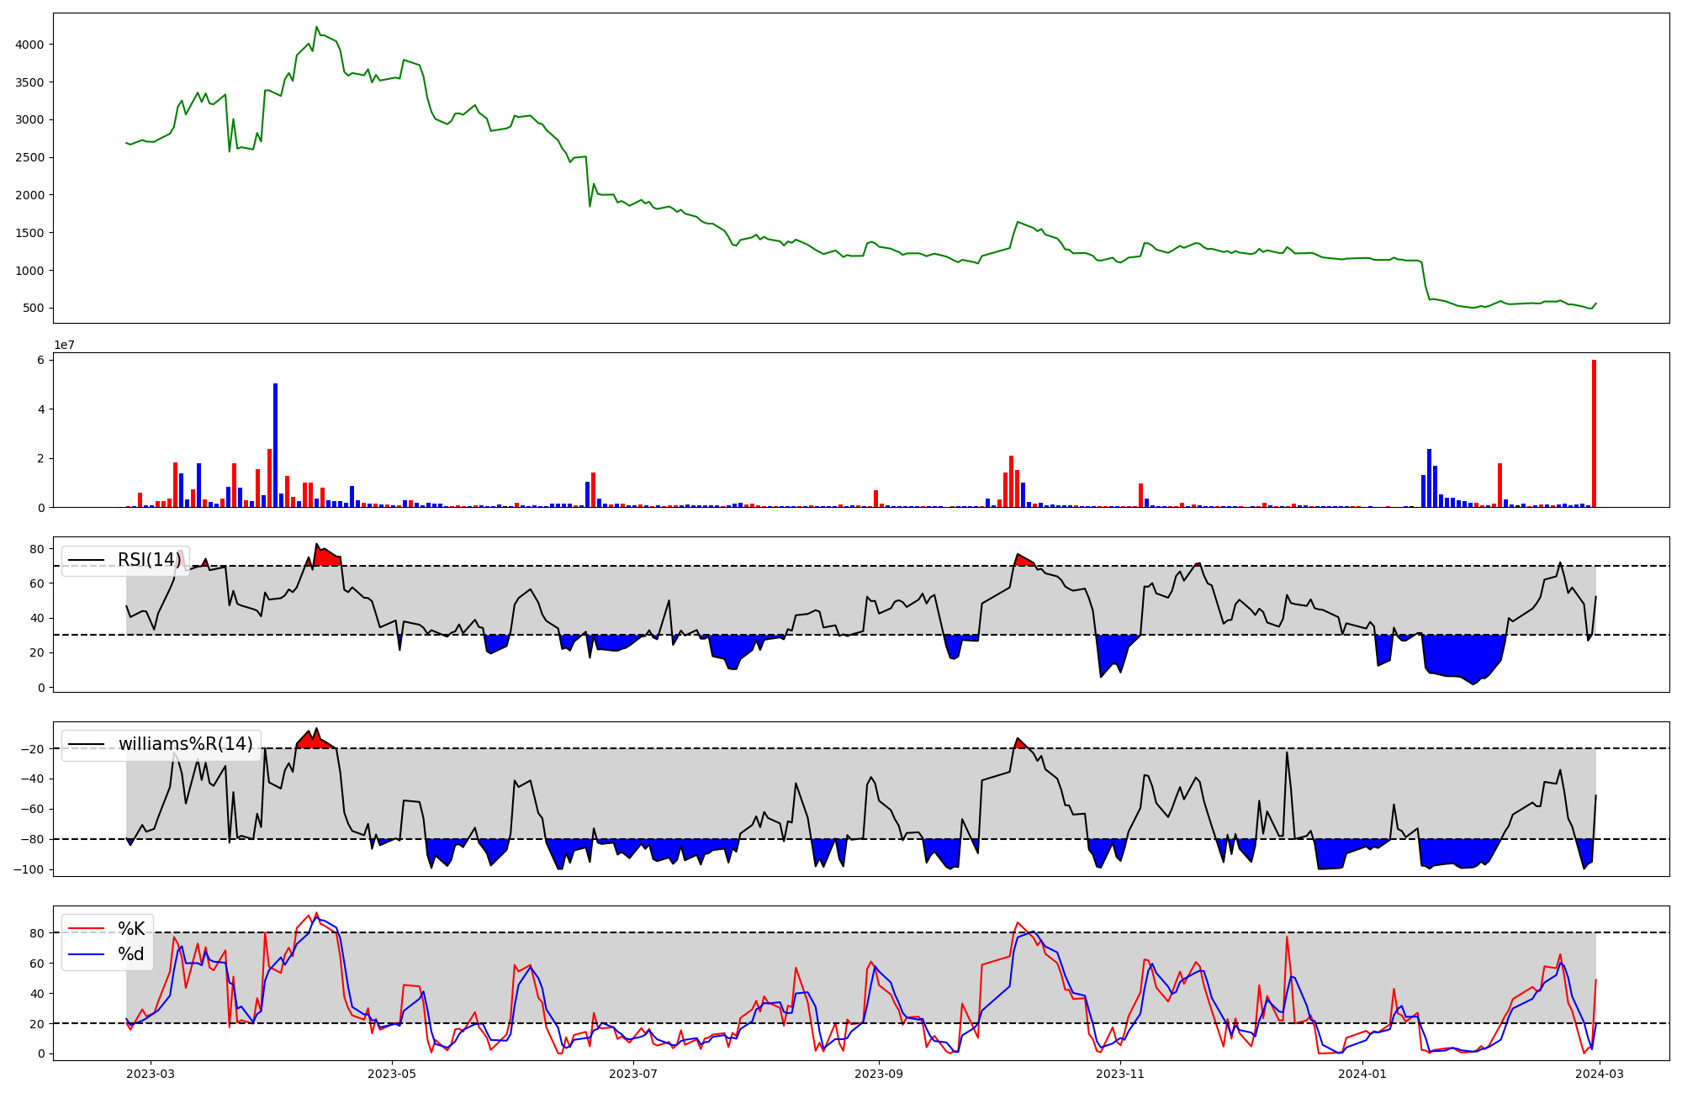Click the -60 Williams %R axis tick
This screenshot has height=1093, width=1682.
34,810
